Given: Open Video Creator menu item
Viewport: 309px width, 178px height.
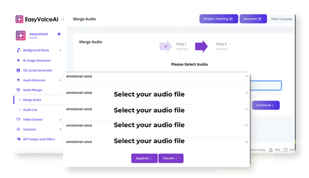Looking at the screenshot, I should pyautogui.click(x=33, y=119).
